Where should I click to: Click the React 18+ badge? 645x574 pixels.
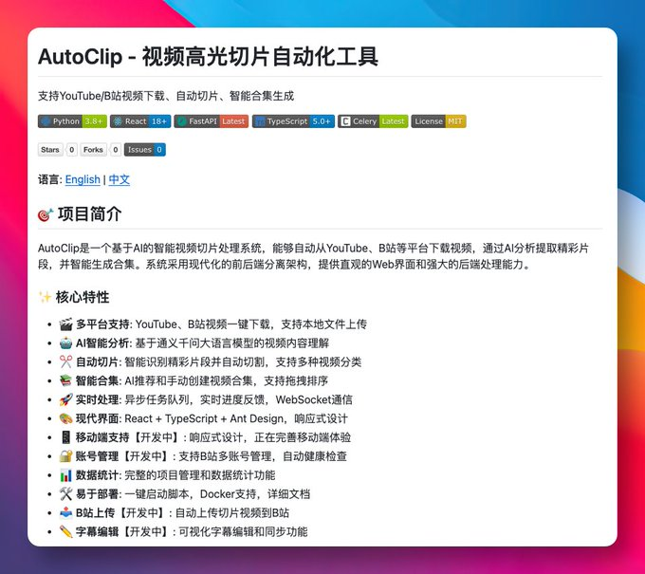140,121
